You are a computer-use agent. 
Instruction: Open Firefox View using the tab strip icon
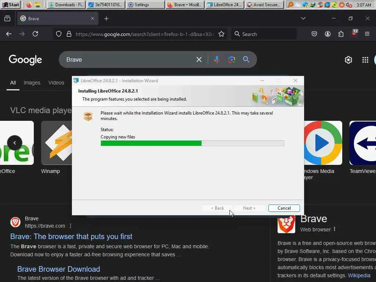click(7, 18)
